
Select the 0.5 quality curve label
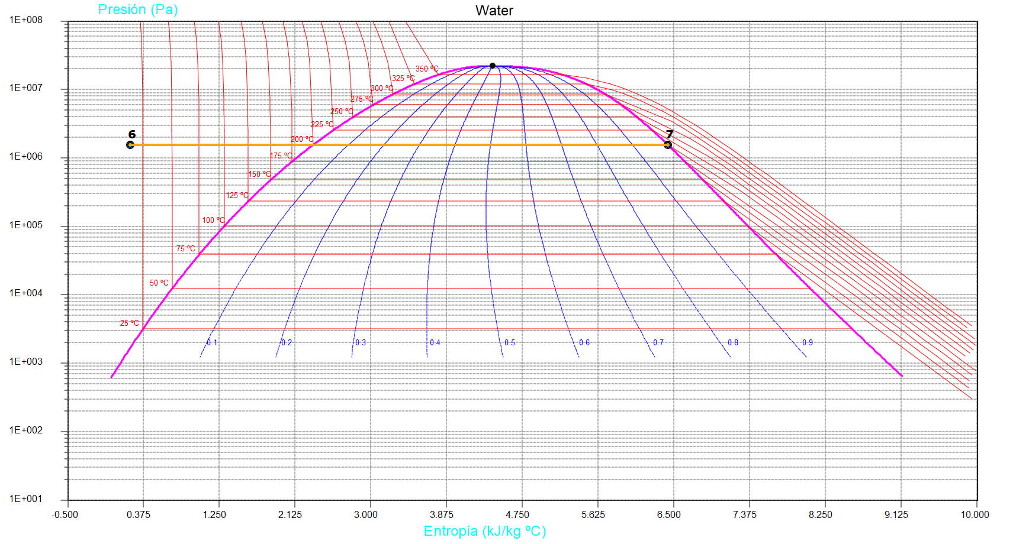tap(510, 343)
